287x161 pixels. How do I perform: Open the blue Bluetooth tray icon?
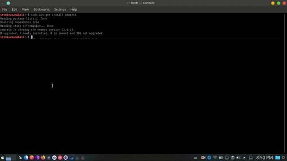209,158
